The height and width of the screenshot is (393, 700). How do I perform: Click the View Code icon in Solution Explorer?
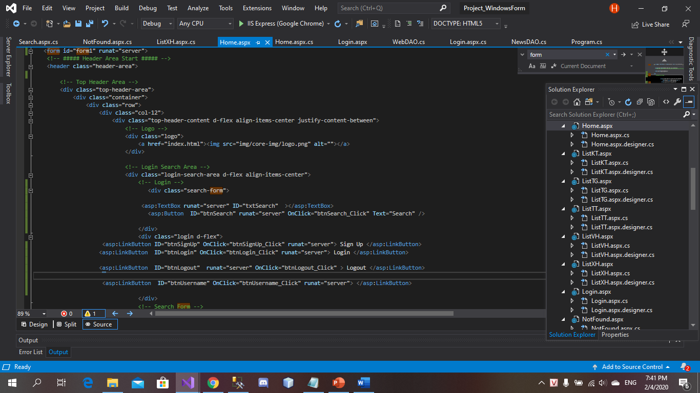point(666,102)
